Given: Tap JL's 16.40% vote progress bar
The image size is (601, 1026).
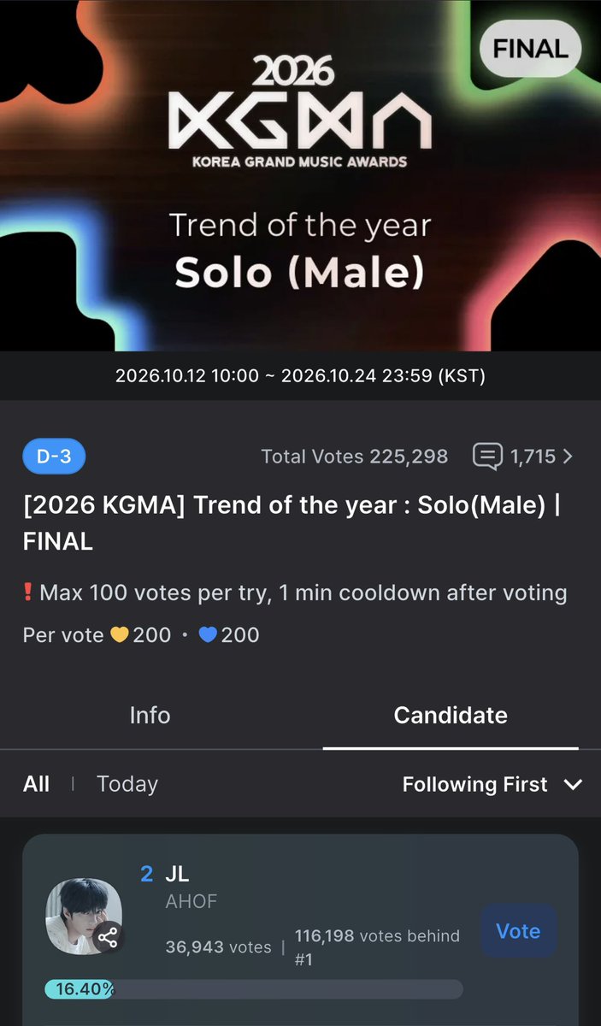Looking at the screenshot, I should click(254, 989).
